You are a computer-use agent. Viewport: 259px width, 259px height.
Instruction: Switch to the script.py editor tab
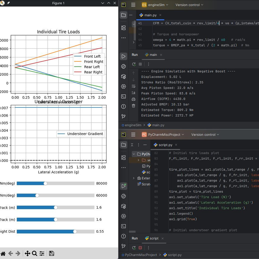click(165, 145)
